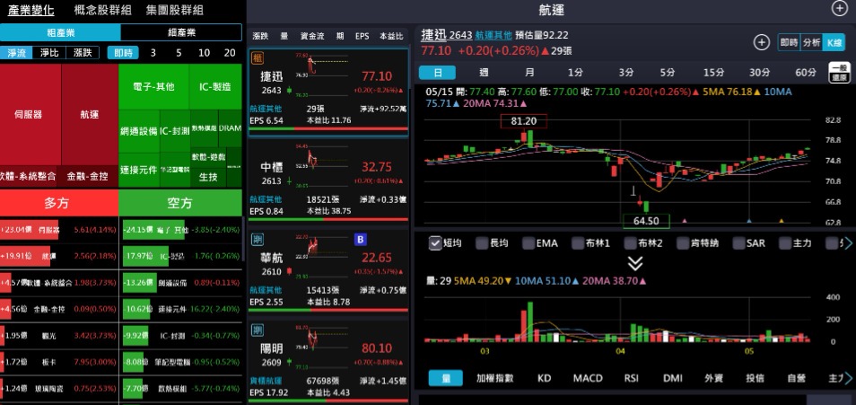Select the 網通設備 treemap tile

point(139,131)
